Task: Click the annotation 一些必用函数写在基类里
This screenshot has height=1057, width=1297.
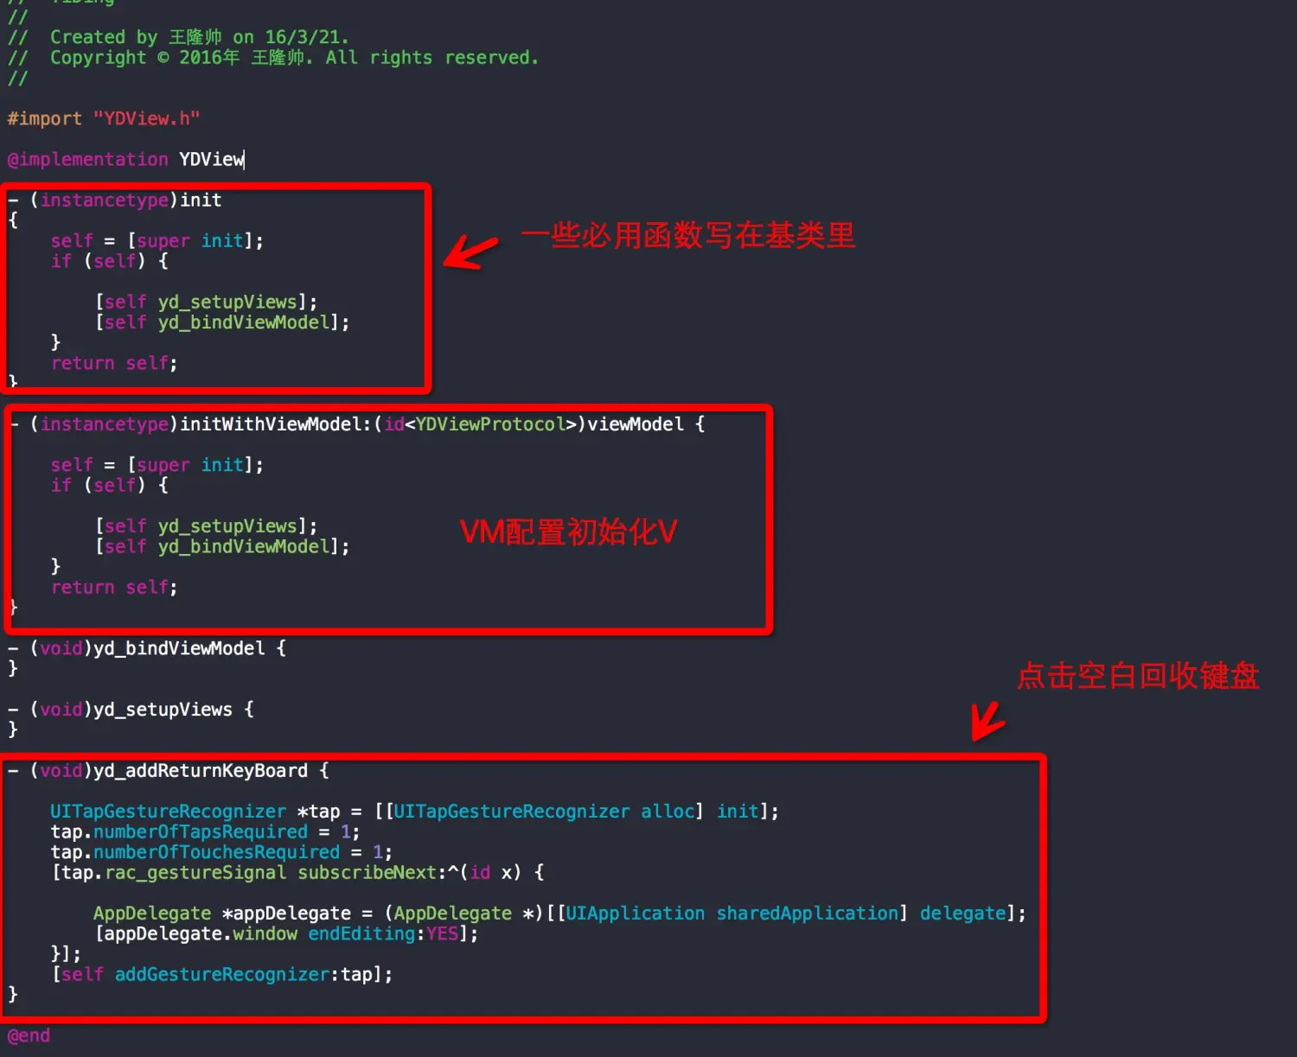Action: (x=688, y=235)
